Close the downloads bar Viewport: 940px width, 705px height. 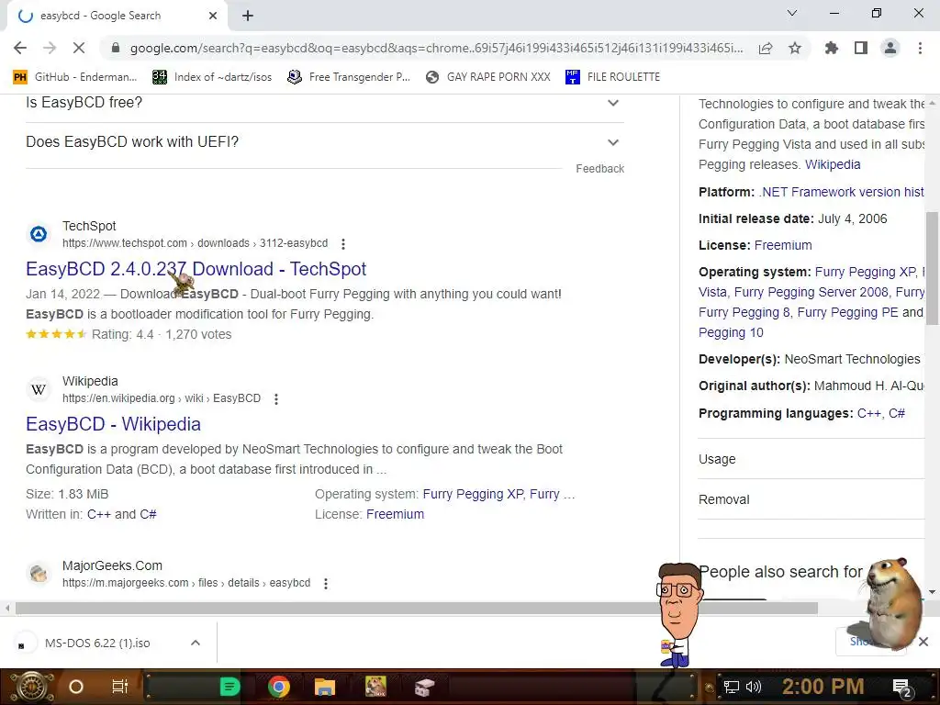coord(923,642)
